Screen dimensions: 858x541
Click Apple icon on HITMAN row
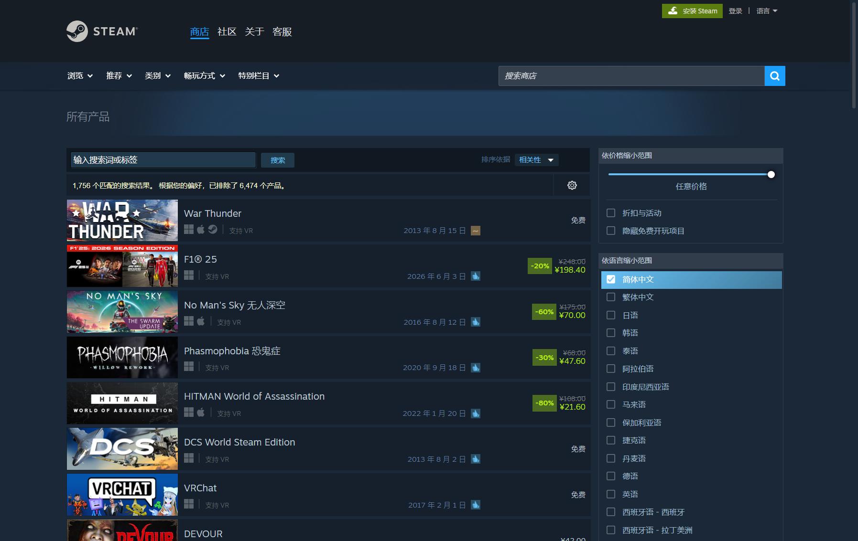(x=201, y=413)
